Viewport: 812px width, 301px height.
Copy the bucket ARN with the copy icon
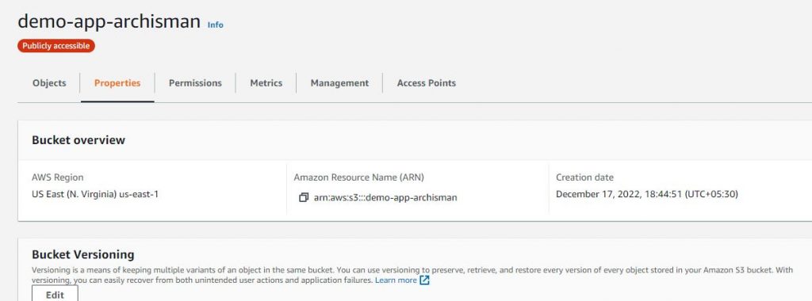(x=304, y=197)
